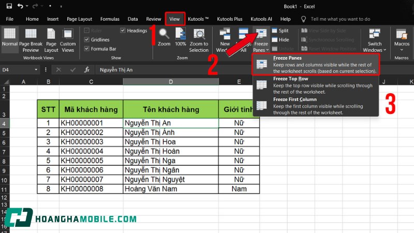Select the View tab
The height and width of the screenshot is (233, 414).
(174, 19)
